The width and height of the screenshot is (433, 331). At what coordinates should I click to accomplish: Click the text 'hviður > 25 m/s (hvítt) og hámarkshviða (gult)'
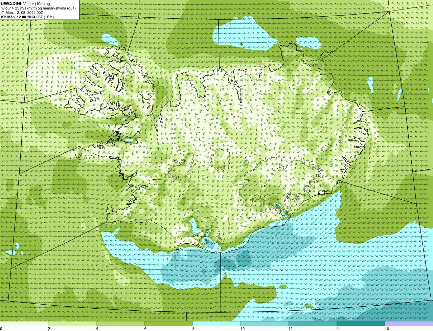(x=38, y=8)
